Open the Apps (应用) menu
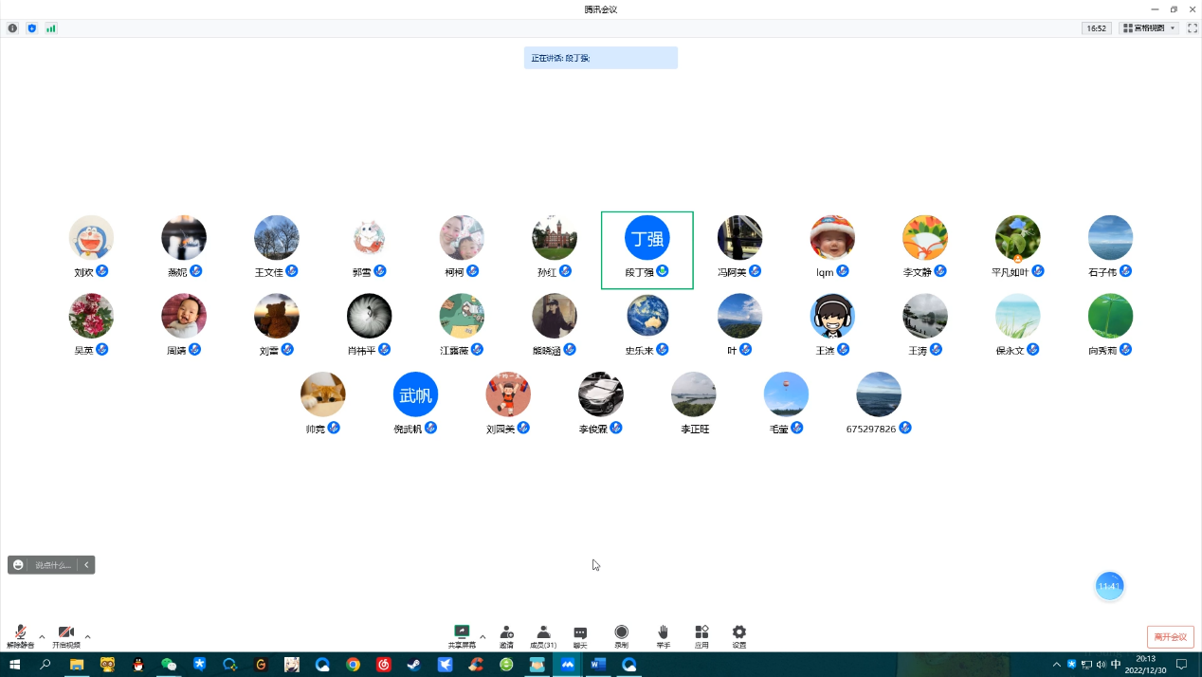 tap(701, 634)
